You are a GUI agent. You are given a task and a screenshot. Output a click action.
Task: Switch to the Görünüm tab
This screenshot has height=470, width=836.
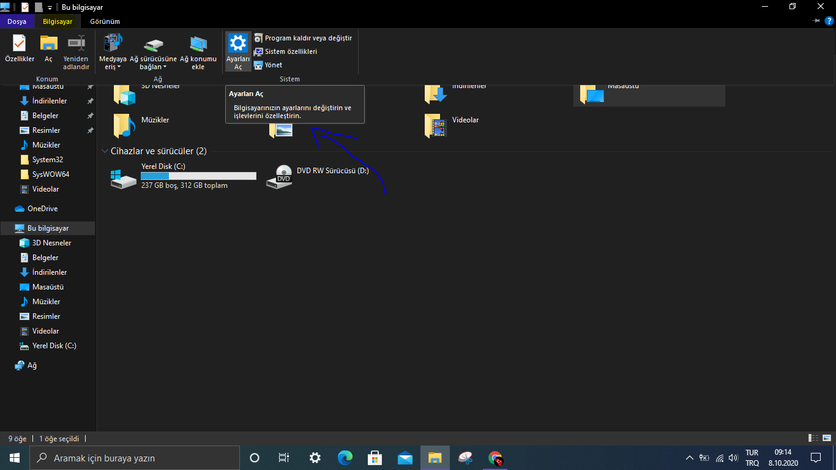(105, 21)
